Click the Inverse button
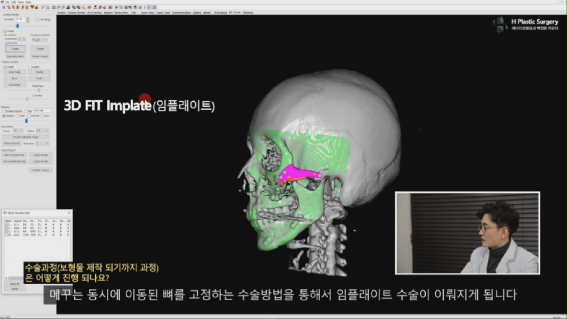567x319 pixels. click(x=40, y=72)
